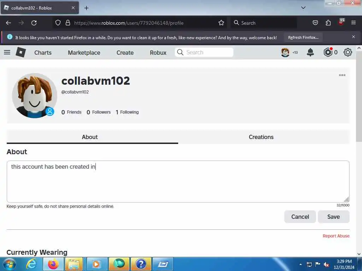Screen dimensions: 362x271
Task: Click the magnifier icon in Roblox search
Action: [x=180, y=52]
